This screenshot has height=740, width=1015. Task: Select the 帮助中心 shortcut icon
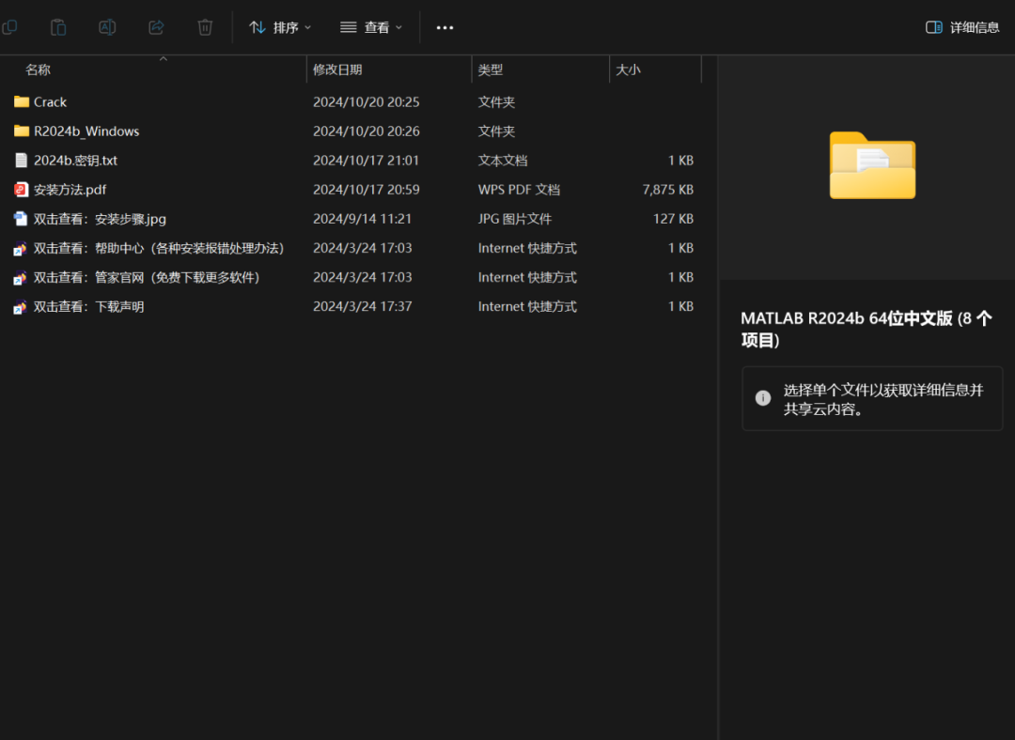coord(20,249)
